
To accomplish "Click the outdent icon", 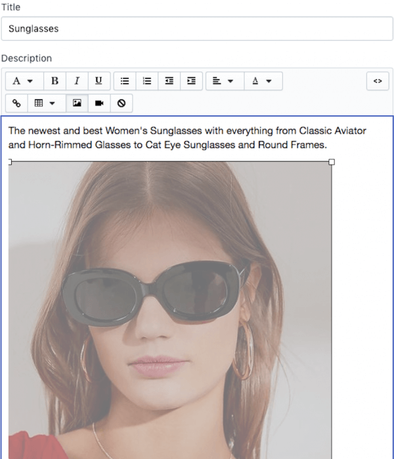I will pyautogui.click(x=169, y=81).
